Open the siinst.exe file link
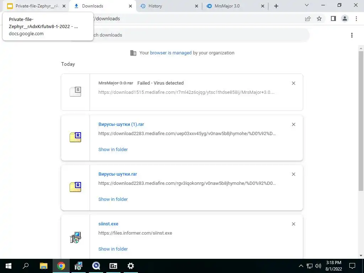The image size is (364, 273). 108,224
